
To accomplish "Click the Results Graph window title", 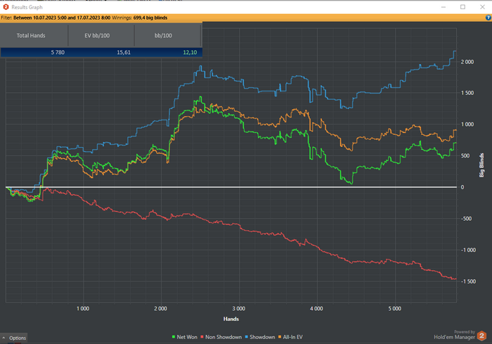I will click(x=27, y=7).
